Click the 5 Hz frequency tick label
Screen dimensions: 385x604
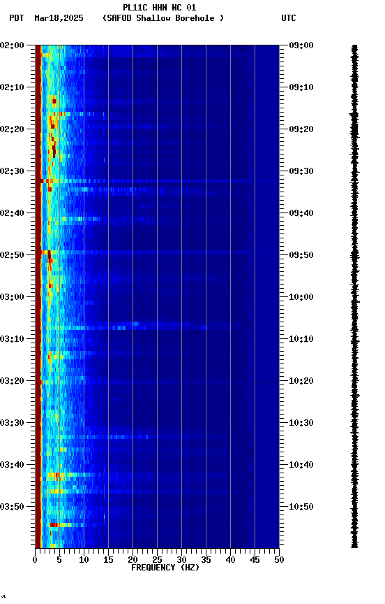59,560
